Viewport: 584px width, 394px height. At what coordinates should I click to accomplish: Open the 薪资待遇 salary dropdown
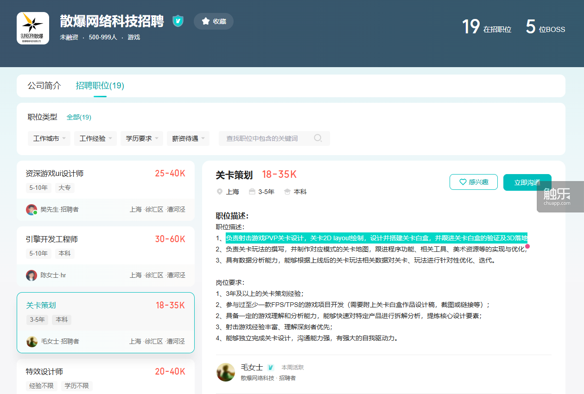pyautogui.click(x=188, y=138)
